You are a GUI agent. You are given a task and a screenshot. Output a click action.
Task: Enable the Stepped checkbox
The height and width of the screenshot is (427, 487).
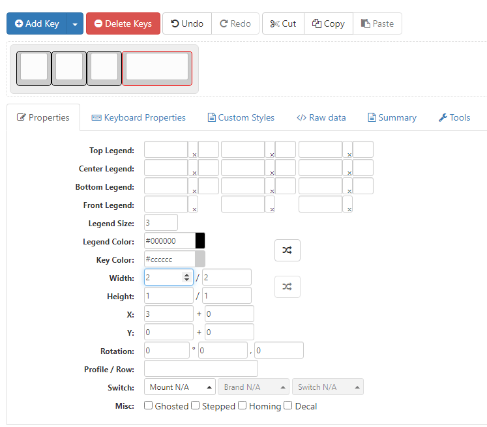[x=196, y=405]
